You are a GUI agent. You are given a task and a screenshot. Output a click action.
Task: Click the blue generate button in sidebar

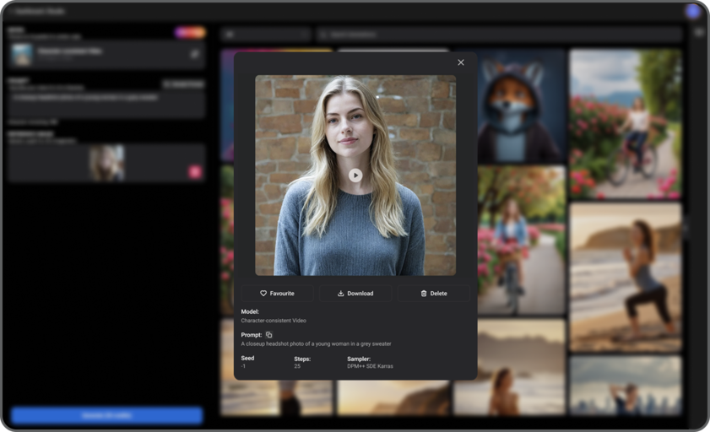tap(106, 415)
